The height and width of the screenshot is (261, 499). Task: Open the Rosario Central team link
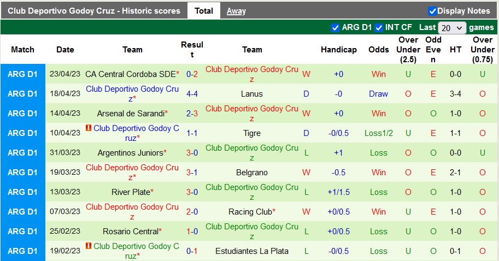coord(130,232)
